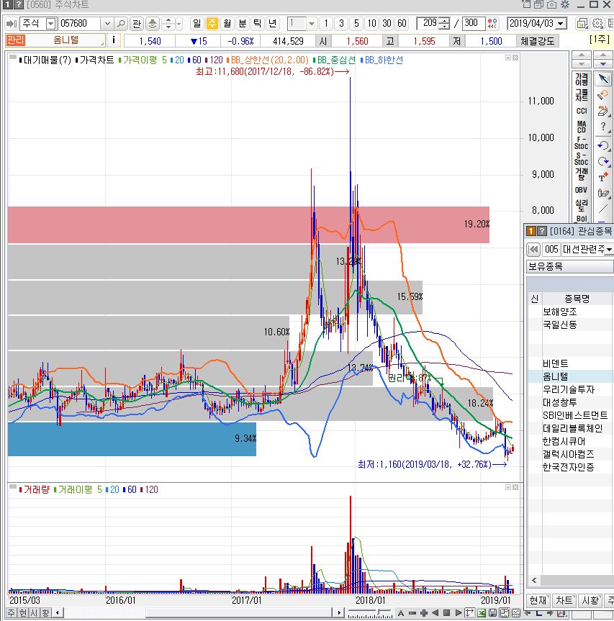
Task: Open the 대선관련주 group dropdown
Action: [609, 249]
